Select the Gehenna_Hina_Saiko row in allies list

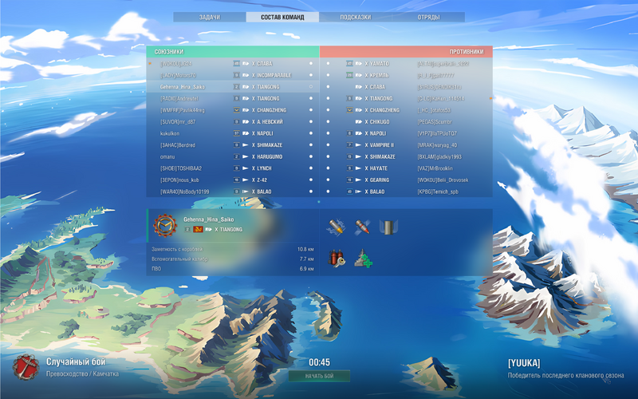tap(233, 87)
